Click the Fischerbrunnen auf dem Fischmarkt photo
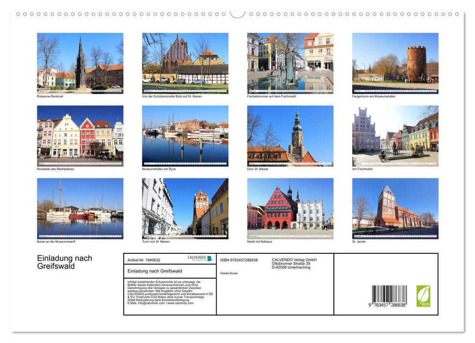 290,62
